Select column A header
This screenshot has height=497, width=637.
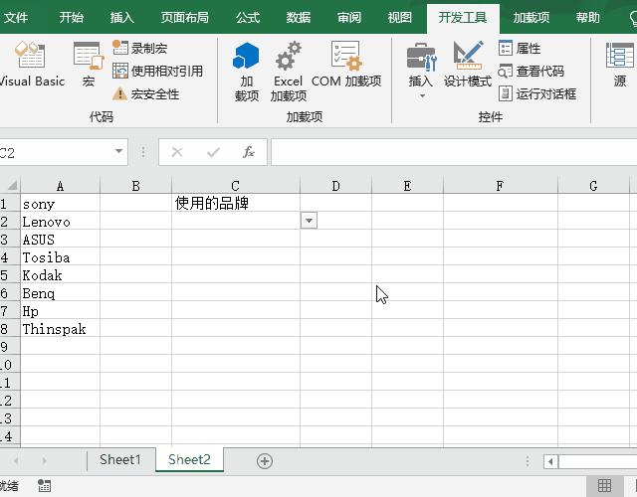coord(60,186)
